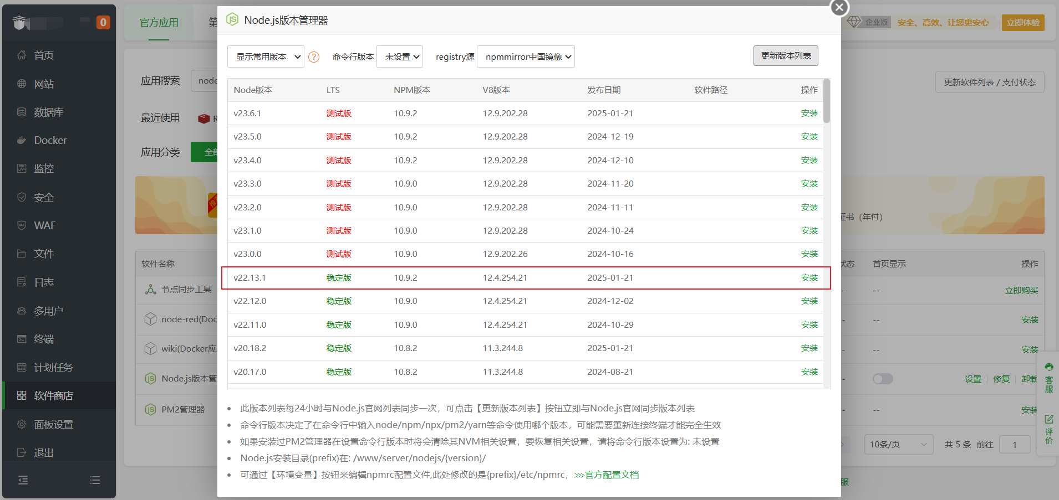
Task: Install Node v23.4.0
Action: point(809,160)
